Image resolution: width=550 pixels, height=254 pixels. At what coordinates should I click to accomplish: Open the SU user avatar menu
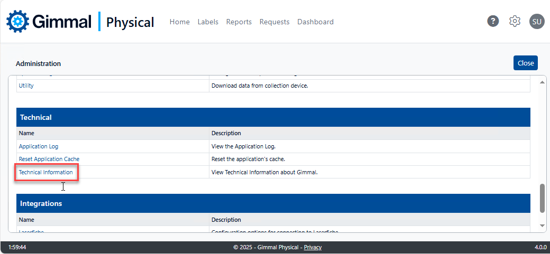point(537,21)
